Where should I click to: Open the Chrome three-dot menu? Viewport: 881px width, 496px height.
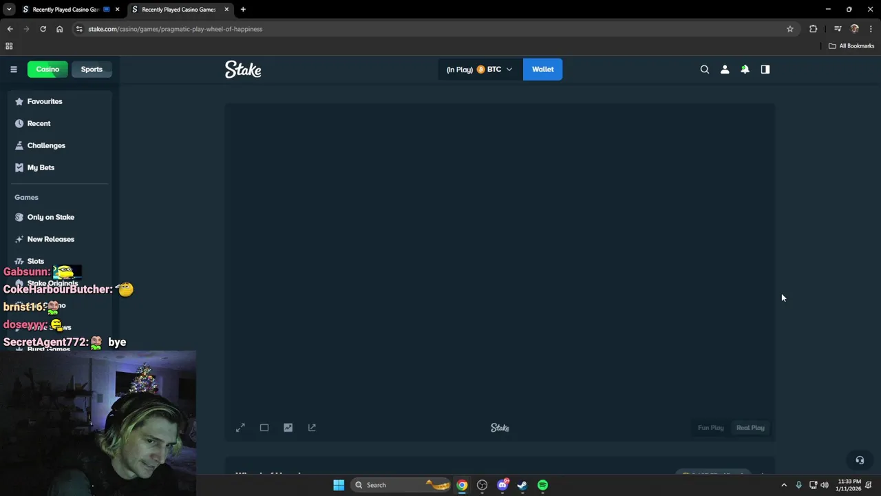click(x=871, y=29)
